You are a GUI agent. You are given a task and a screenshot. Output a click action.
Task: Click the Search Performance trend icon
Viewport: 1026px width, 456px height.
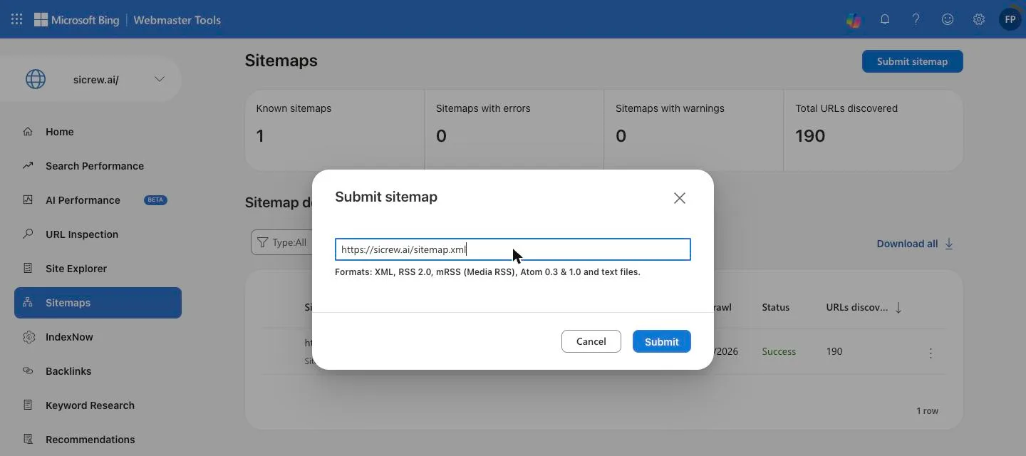28,165
